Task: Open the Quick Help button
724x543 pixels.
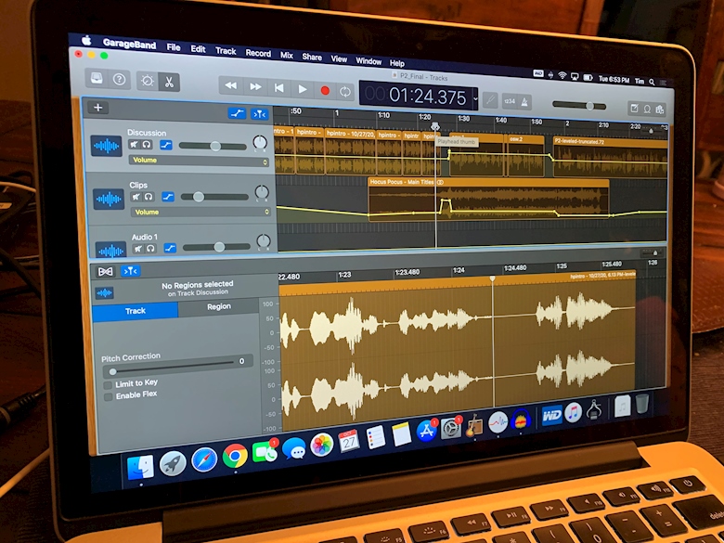Action: (119, 80)
